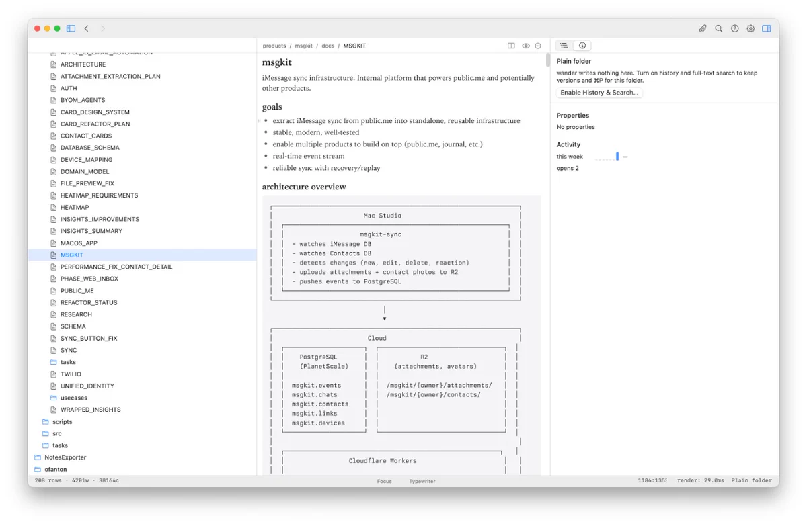Click the circled minus icon in editor header

point(538,46)
